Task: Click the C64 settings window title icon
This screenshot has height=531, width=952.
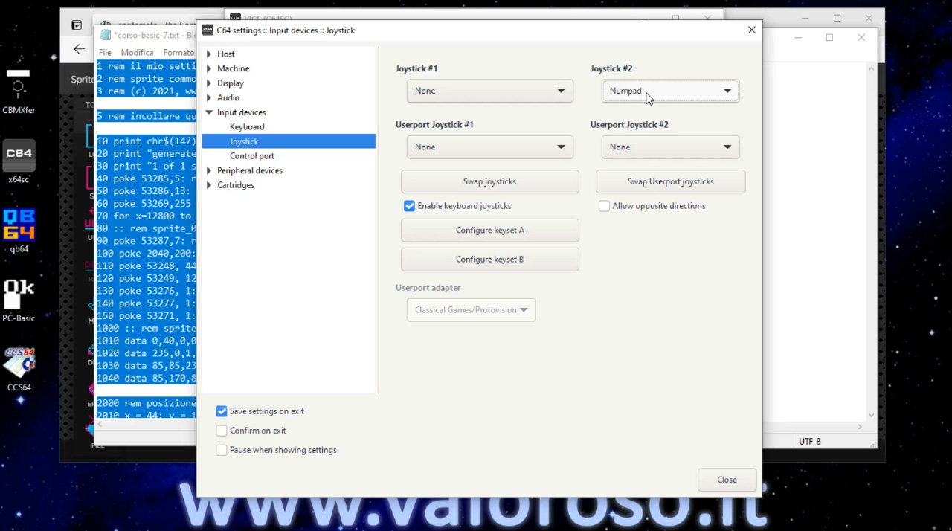Action: click(208, 30)
